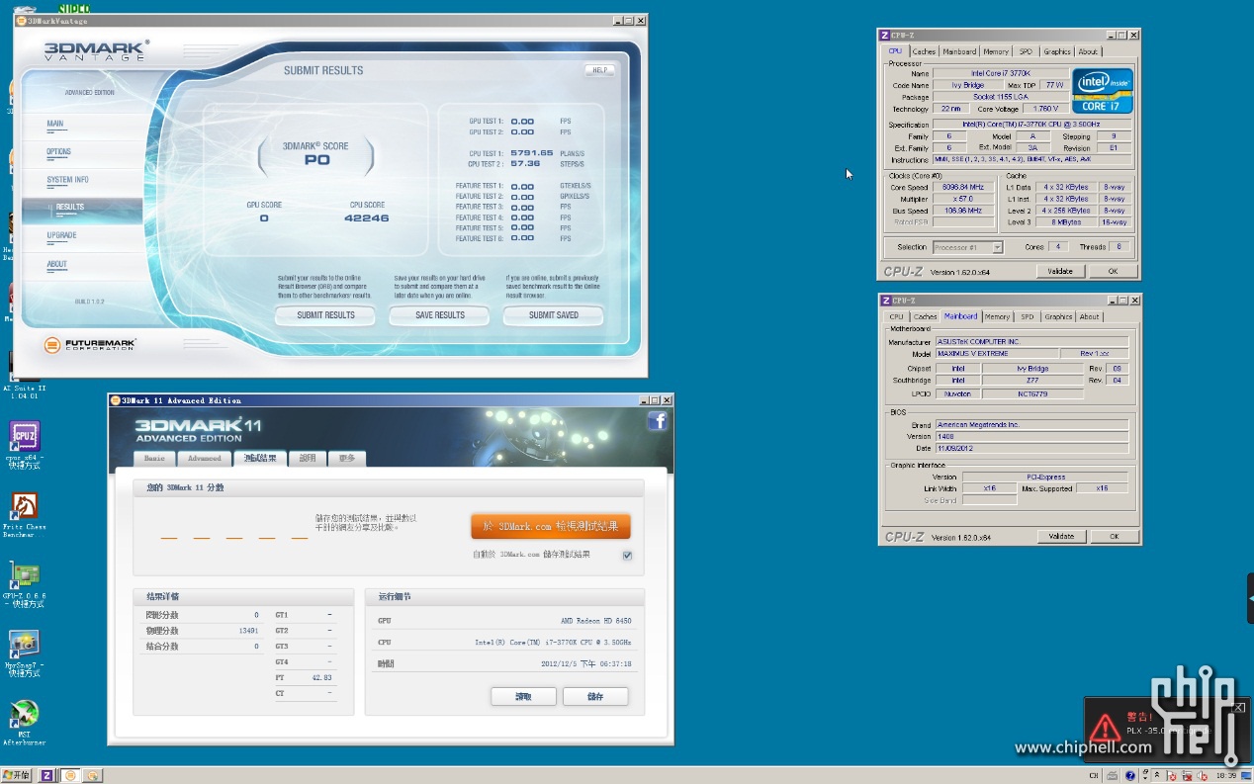Open the About tab in the lower CPU-Z window
Screen dimensions: 1254x784
point(1089,316)
